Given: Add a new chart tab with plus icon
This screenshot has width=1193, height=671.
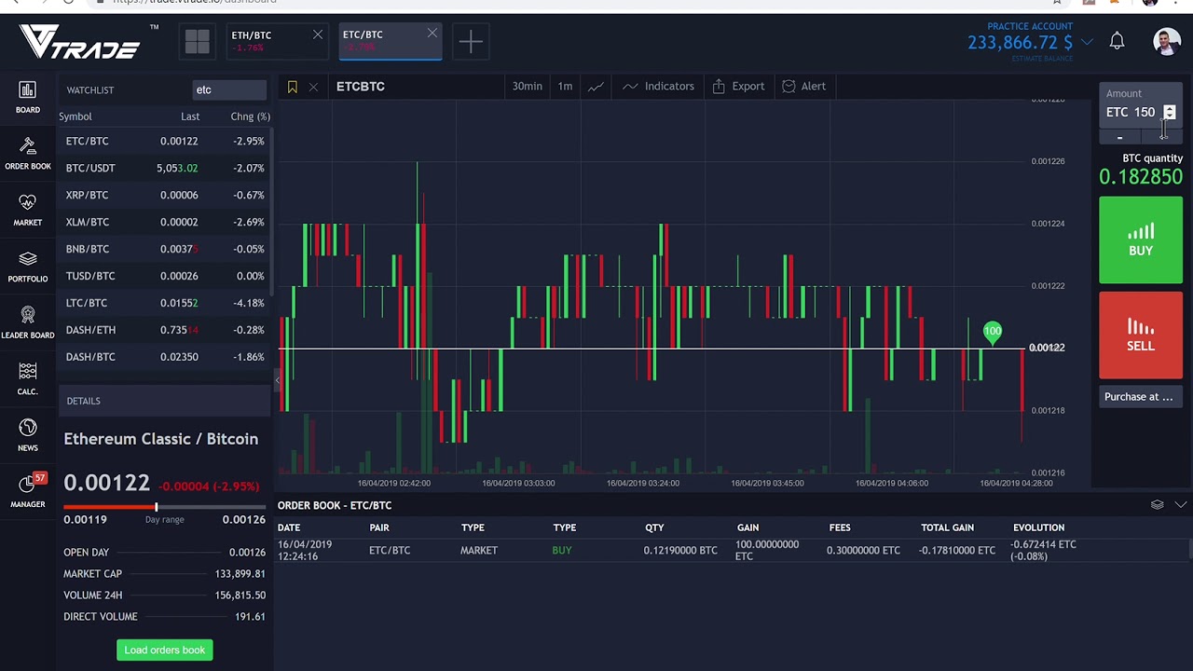Looking at the screenshot, I should click(471, 41).
